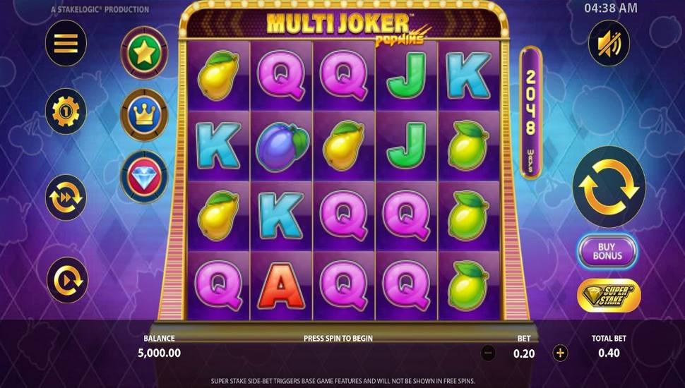Start autoplay with the circular play icon

[x=67, y=280]
